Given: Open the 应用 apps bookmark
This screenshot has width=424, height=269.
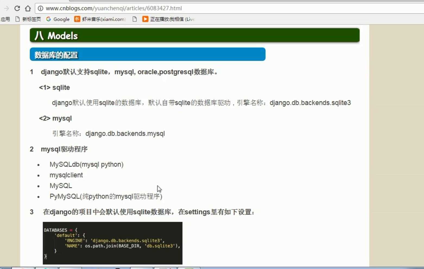Looking at the screenshot, I should [x=5, y=19].
